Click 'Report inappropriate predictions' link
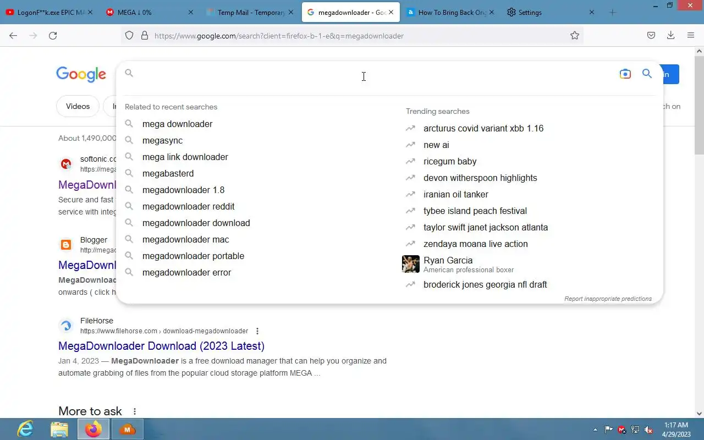The image size is (704, 440). pyautogui.click(x=608, y=299)
